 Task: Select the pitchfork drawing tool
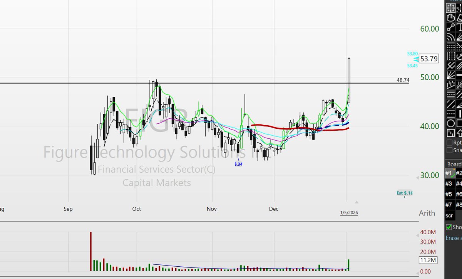pyautogui.click(x=450, y=66)
